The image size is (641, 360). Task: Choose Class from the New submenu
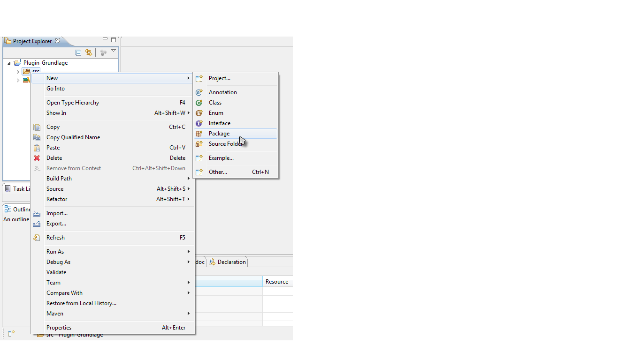(x=215, y=103)
